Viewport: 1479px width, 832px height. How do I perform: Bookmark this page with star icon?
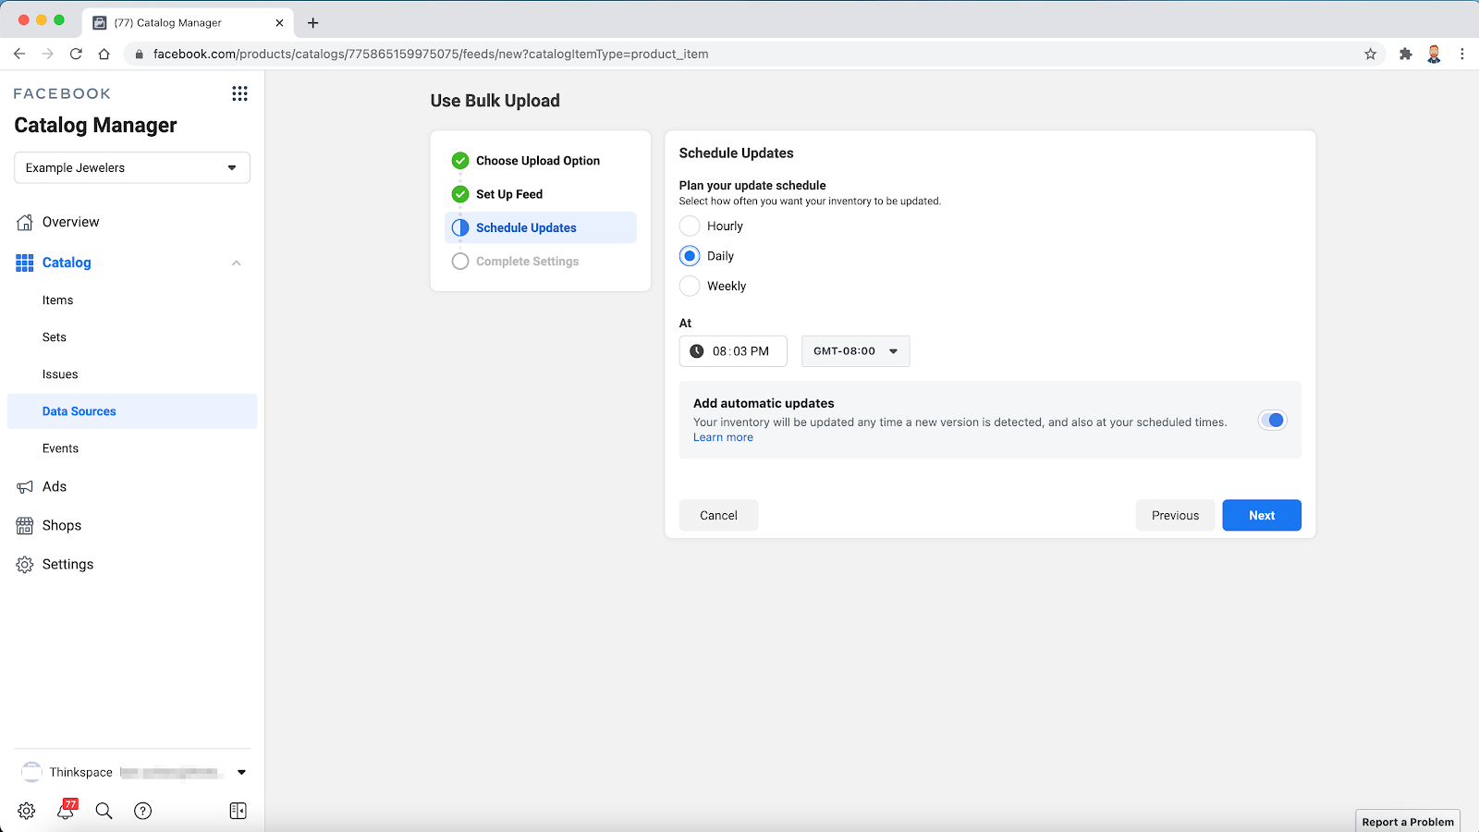[x=1370, y=54]
